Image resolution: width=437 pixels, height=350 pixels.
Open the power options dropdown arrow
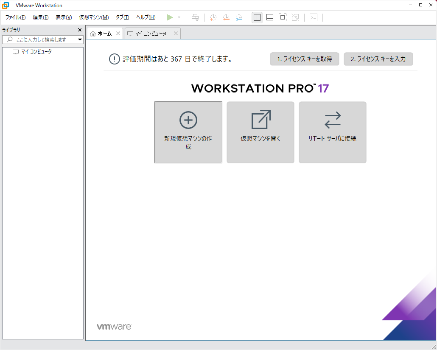click(x=179, y=17)
